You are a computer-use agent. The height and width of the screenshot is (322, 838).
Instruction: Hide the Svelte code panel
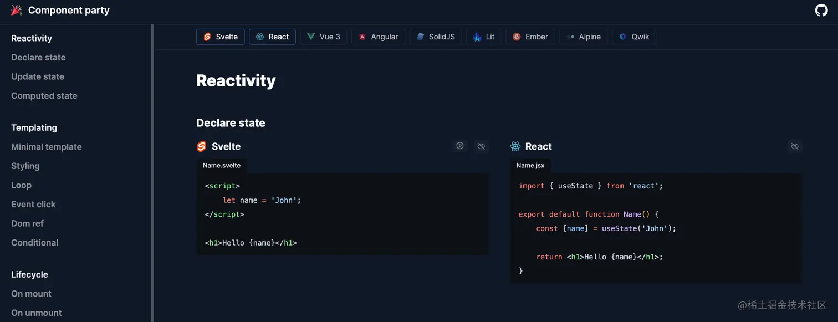[x=481, y=146]
